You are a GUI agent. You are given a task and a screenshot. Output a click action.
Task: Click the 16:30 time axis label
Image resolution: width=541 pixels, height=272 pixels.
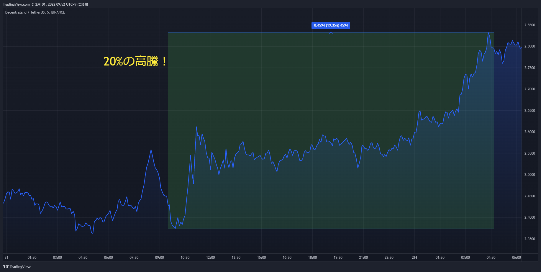287,258
